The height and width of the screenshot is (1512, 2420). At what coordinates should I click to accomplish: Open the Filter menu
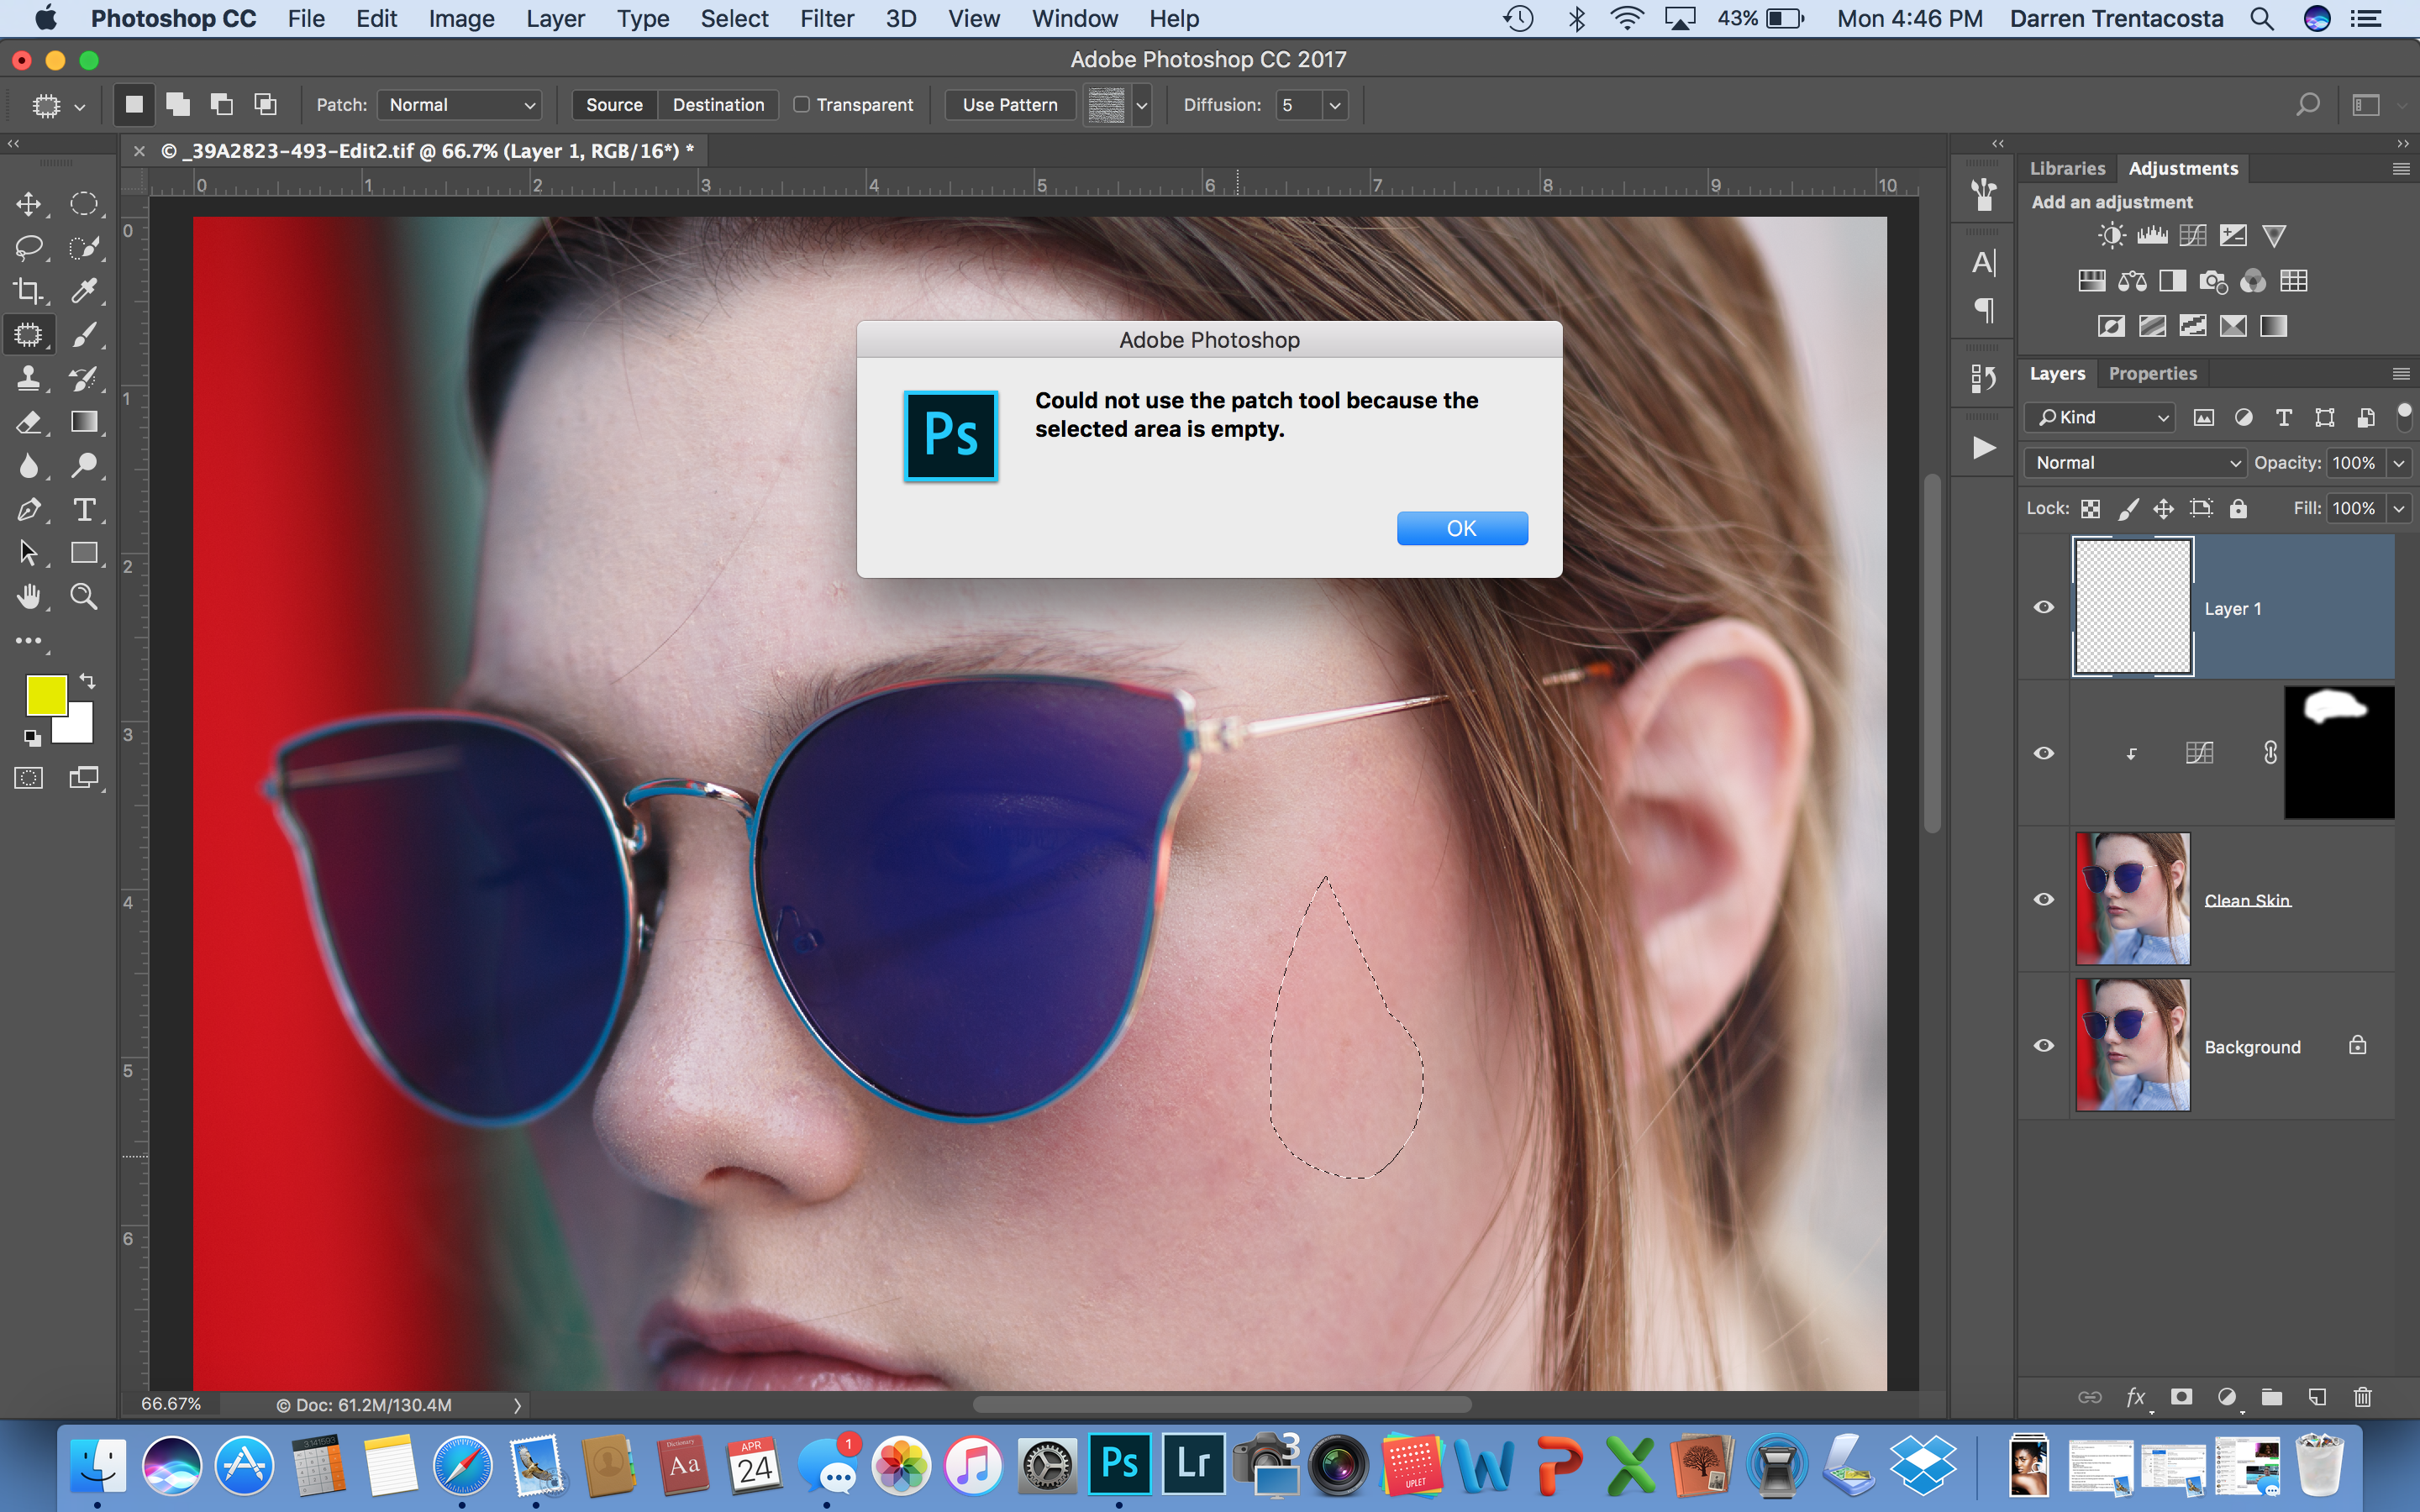point(826,19)
